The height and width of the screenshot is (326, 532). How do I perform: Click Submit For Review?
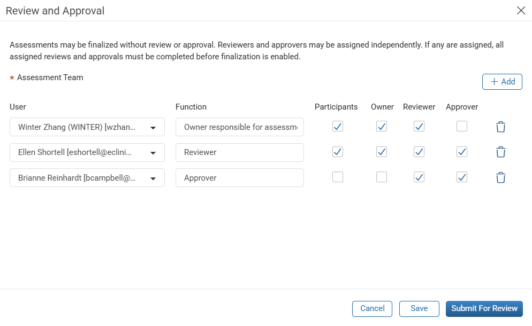click(x=484, y=309)
